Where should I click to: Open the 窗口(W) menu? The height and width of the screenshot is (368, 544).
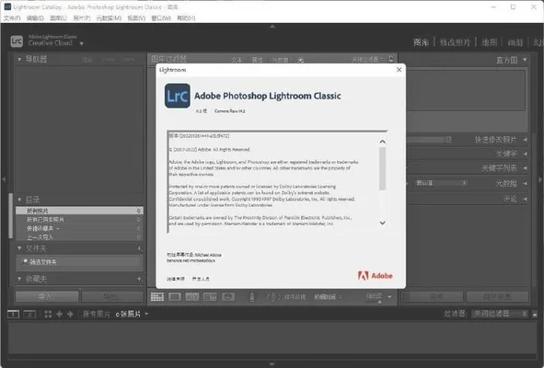click(x=161, y=18)
